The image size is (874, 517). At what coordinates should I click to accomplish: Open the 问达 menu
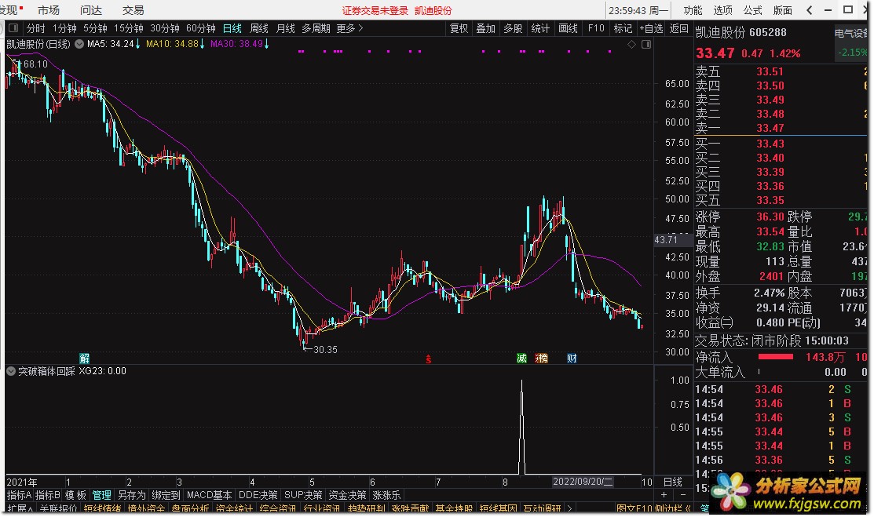point(91,10)
